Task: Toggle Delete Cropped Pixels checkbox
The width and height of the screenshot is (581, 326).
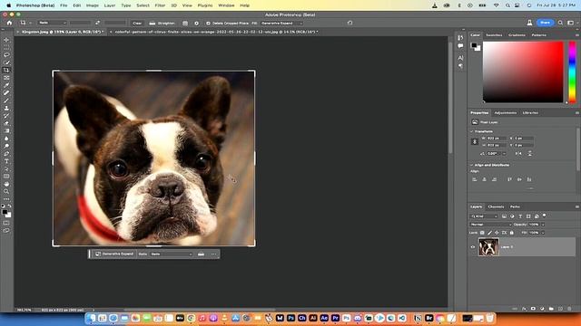Action: pos(208,23)
